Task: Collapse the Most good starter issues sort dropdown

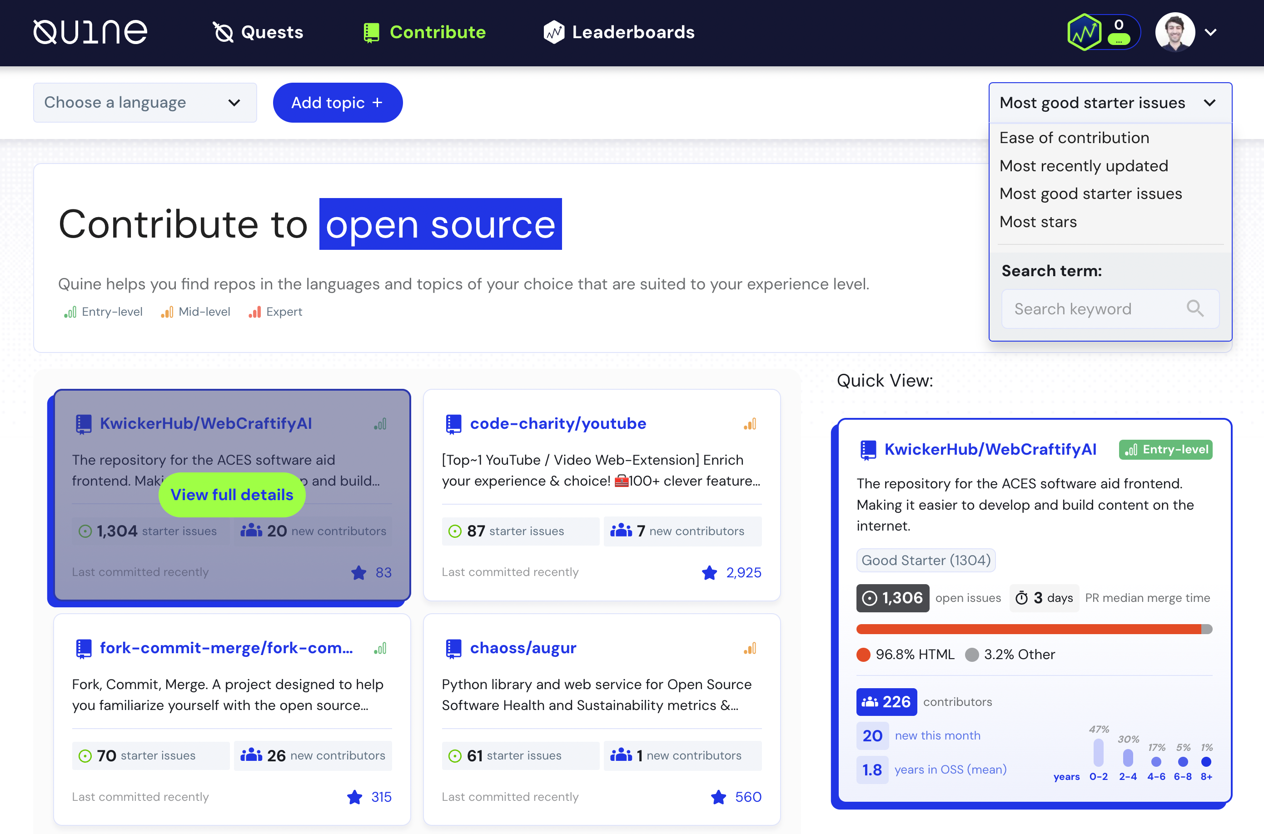Action: point(1110,103)
